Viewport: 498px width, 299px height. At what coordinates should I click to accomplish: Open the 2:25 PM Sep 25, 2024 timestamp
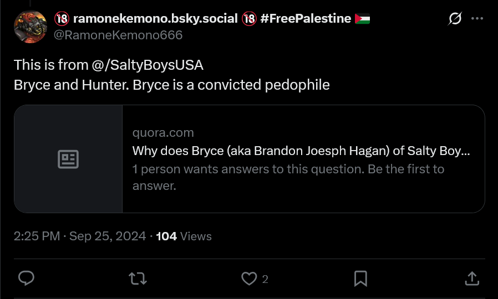(80, 236)
